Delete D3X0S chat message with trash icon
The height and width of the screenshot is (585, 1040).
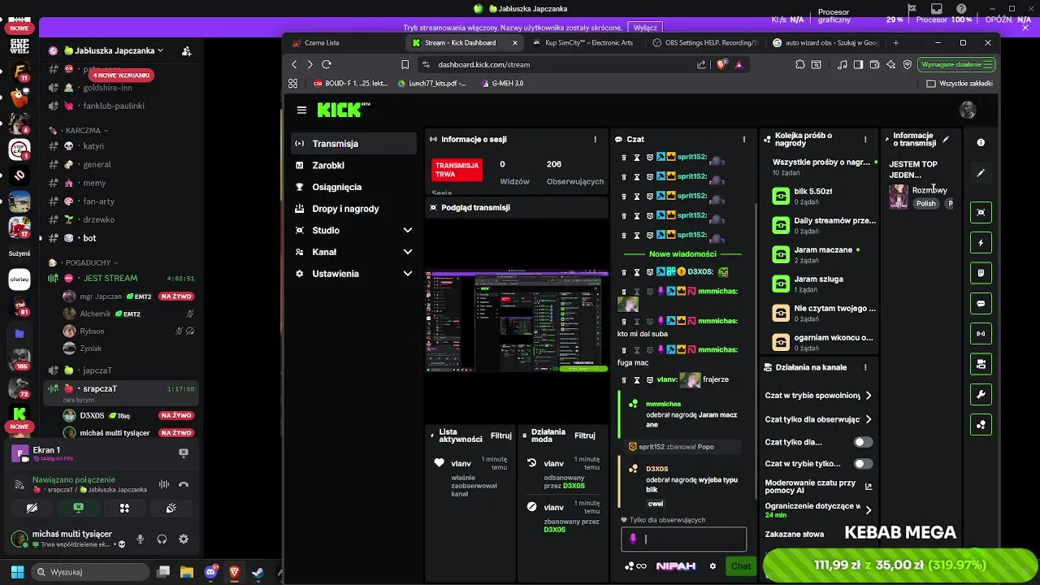(624, 272)
